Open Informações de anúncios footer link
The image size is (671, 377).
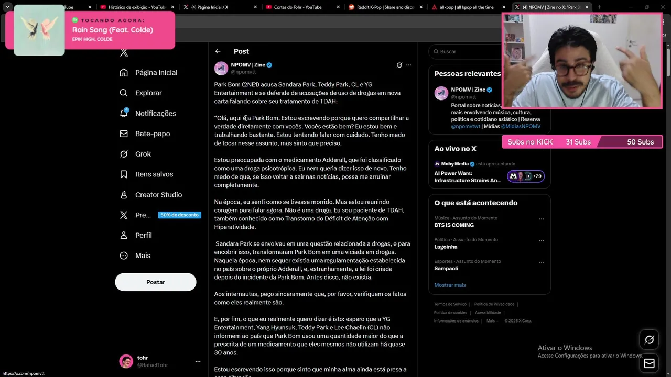(456, 321)
